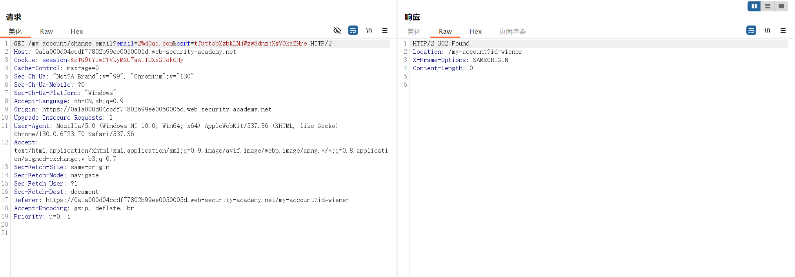Click the GET request line in the editor

173,44
